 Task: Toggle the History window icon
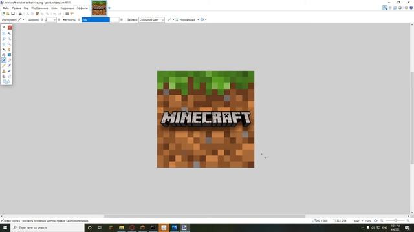coord(390,8)
